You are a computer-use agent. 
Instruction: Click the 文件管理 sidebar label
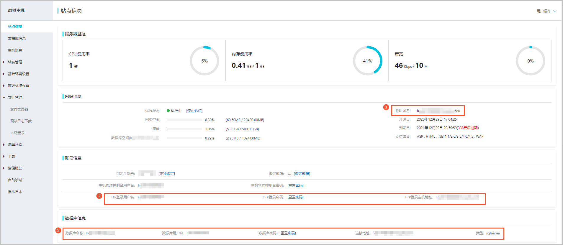(x=15, y=97)
